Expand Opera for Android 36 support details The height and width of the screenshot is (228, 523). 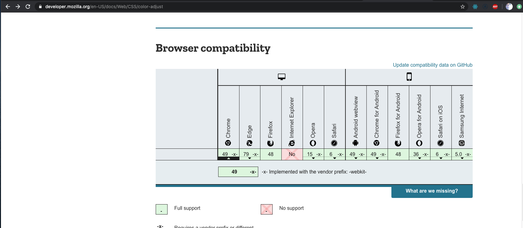pos(420,154)
